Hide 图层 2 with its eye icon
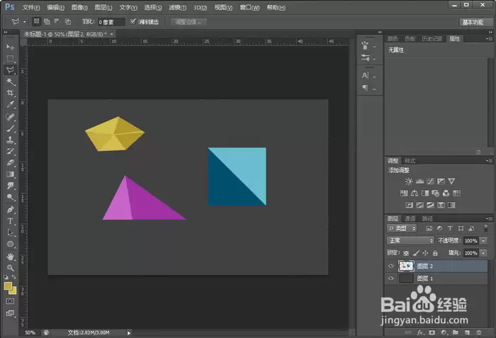Viewport: 496px width, 338px height. click(391, 266)
